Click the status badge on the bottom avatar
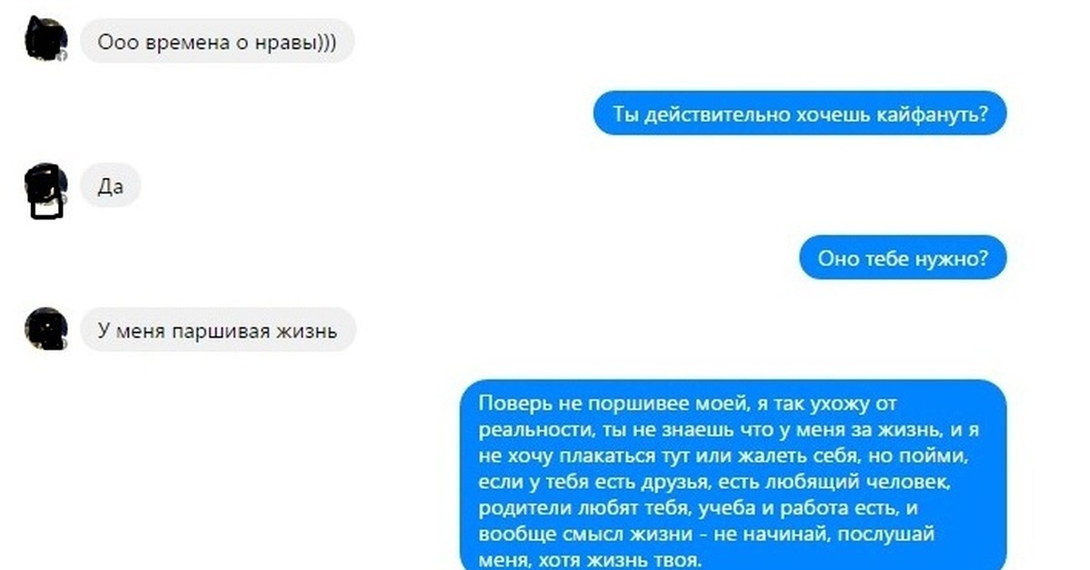The image size is (1090, 570). [x=62, y=344]
